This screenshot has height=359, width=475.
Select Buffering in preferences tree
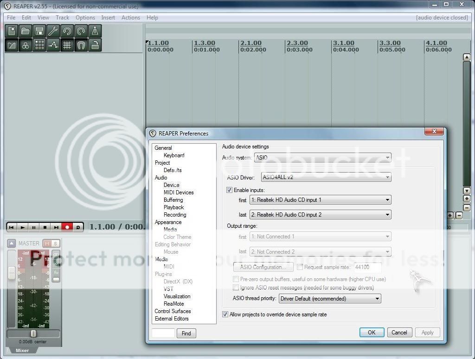pos(173,199)
